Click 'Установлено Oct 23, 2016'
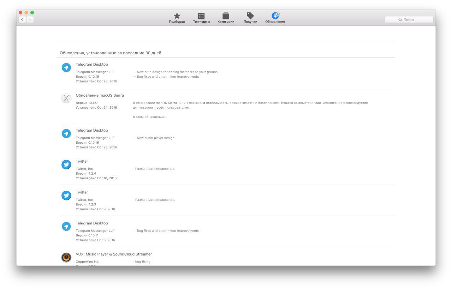The height and width of the screenshot is (289, 452). [96, 147]
